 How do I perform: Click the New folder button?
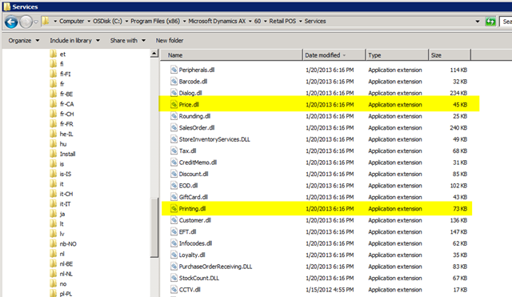170,41
